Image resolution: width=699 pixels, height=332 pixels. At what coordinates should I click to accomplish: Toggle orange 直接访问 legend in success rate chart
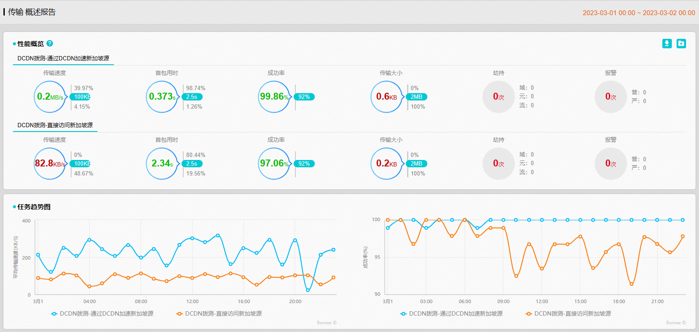coord(568,313)
